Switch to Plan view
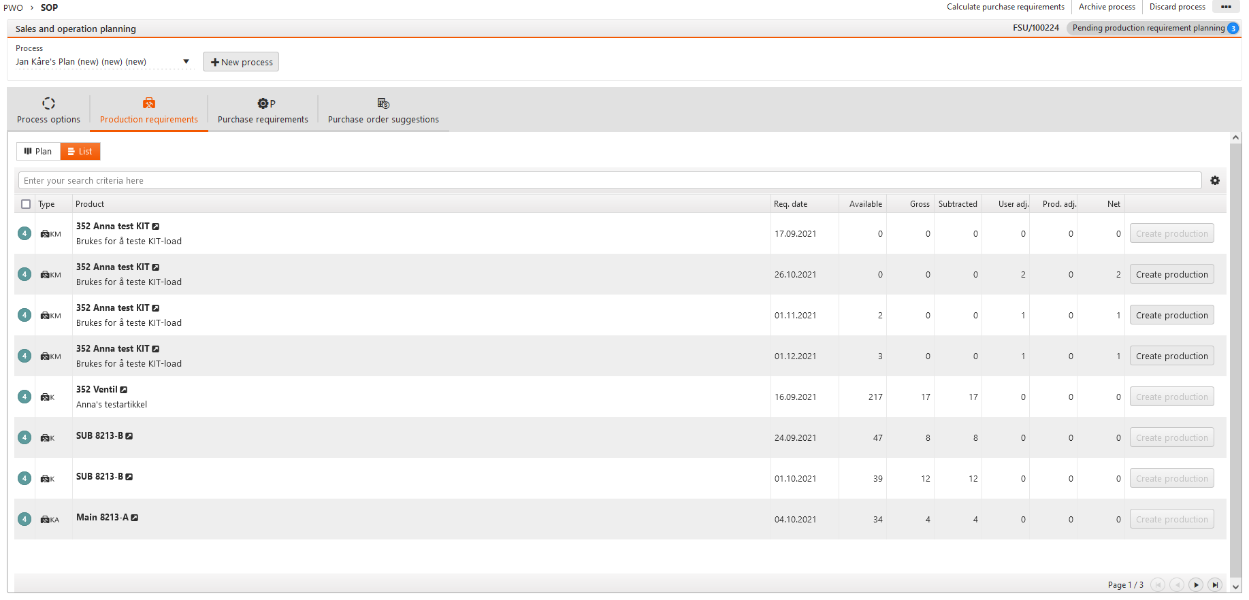This screenshot has height=600, width=1249. pos(38,151)
